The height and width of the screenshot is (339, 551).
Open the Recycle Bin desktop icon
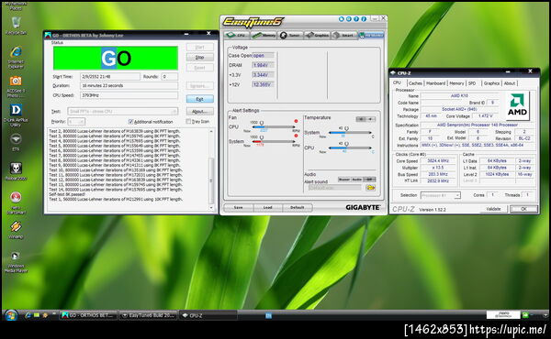tap(16, 26)
